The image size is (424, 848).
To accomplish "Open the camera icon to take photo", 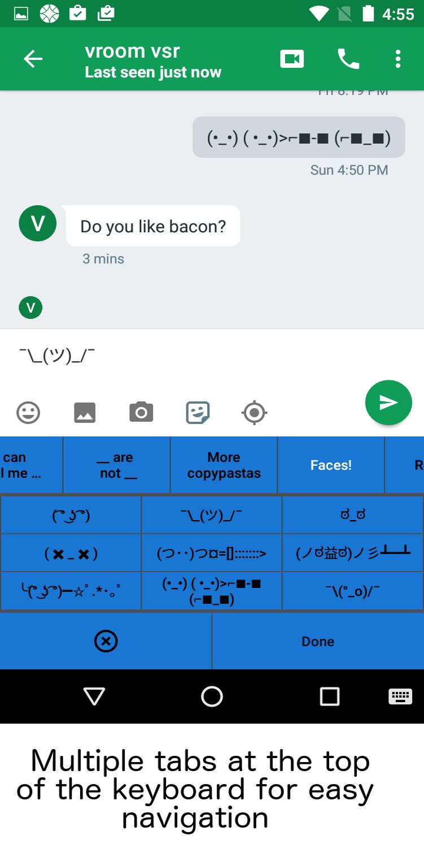I will coord(141,412).
